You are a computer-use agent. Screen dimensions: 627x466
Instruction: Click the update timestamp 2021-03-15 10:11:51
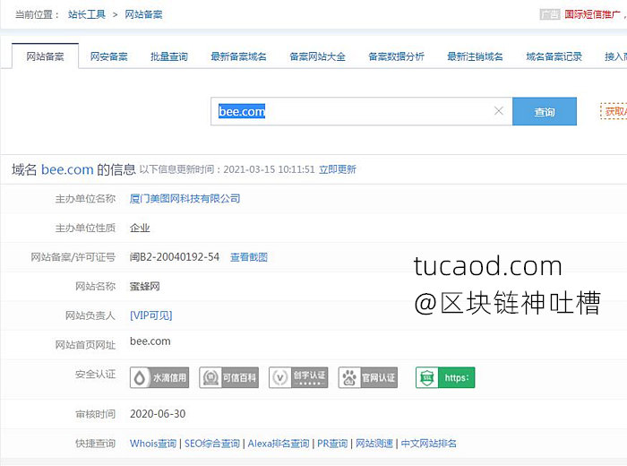pyautogui.click(x=269, y=169)
